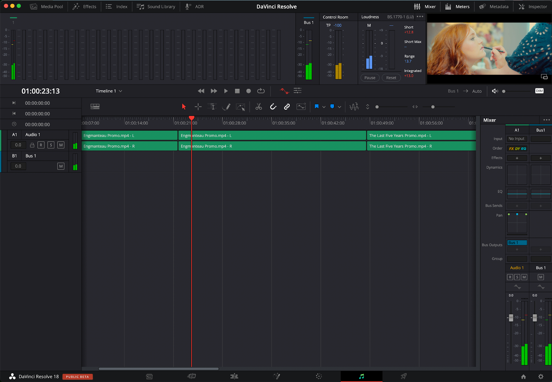The image size is (552, 382).
Task: Add a flag marker
Action: [316, 107]
